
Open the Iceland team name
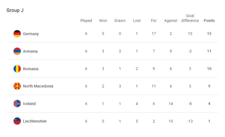pyautogui.click(x=29, y=104)
